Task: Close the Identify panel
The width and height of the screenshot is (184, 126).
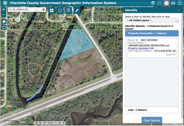Action: tap(178, 10)
